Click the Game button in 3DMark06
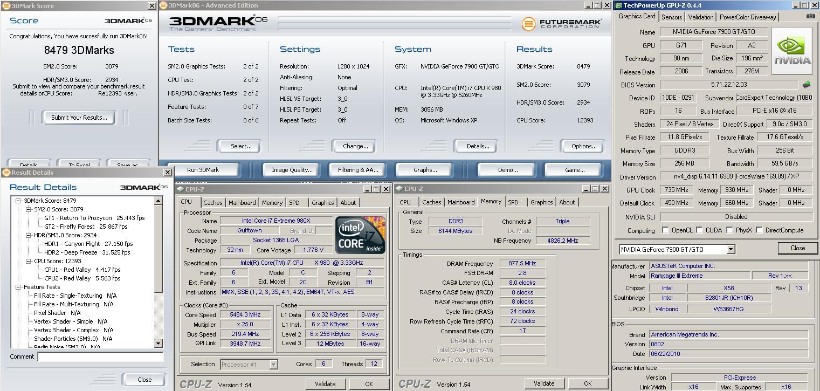Screen dimensions: 820x391 [574, 170]
